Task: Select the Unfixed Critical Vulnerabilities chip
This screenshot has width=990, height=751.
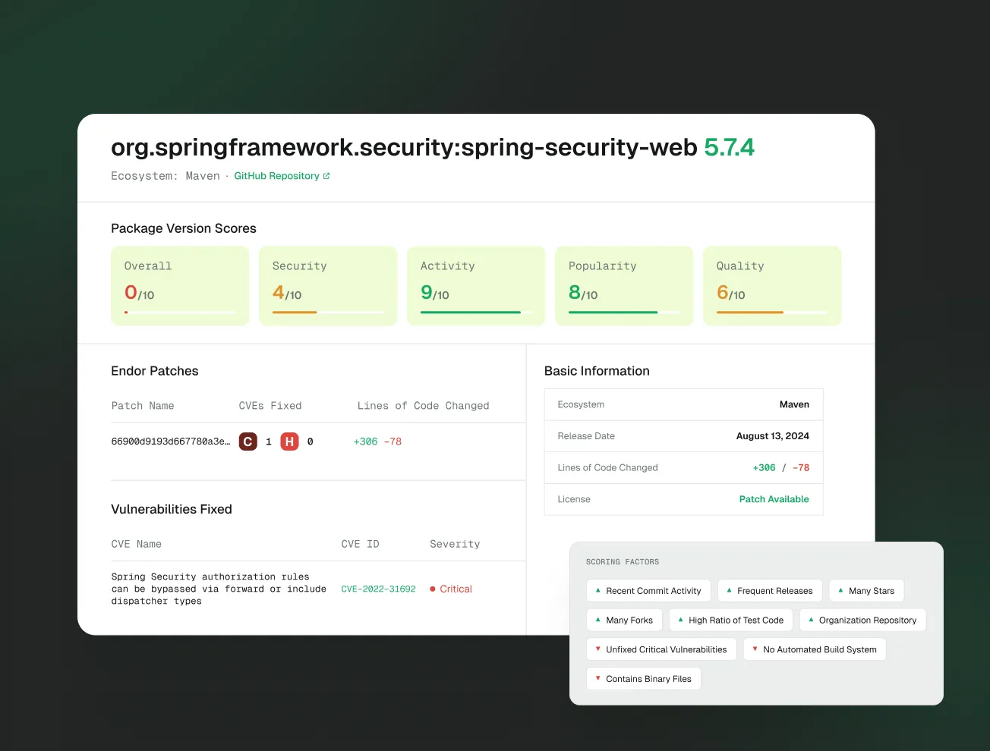Action: [661, 649]
